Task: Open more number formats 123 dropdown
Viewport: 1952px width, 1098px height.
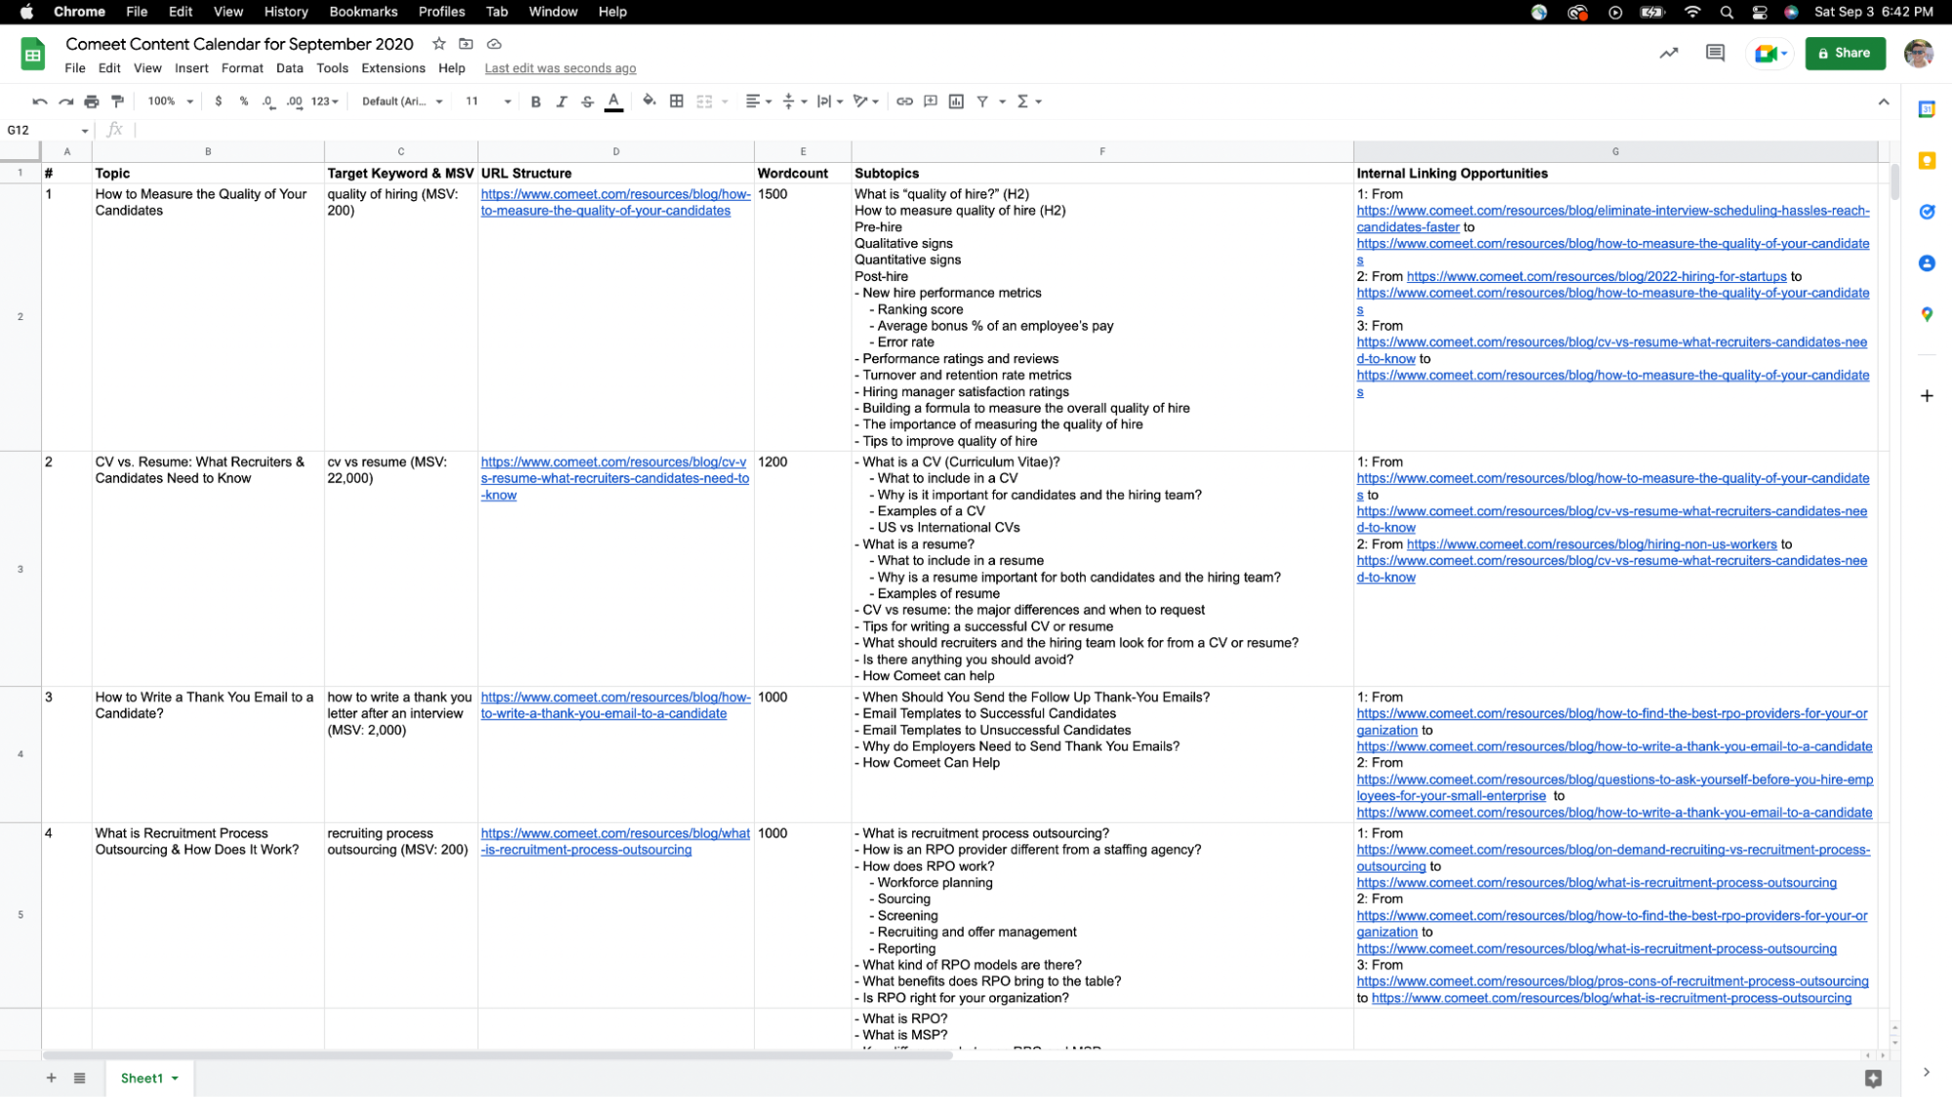Action: (x=324, y=102)
